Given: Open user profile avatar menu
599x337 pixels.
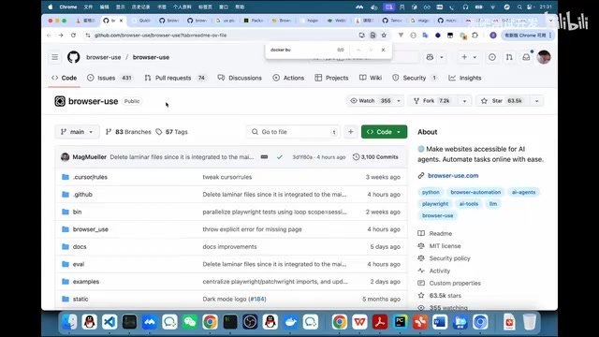Looking at the screenshot, I should coord(544,57).
